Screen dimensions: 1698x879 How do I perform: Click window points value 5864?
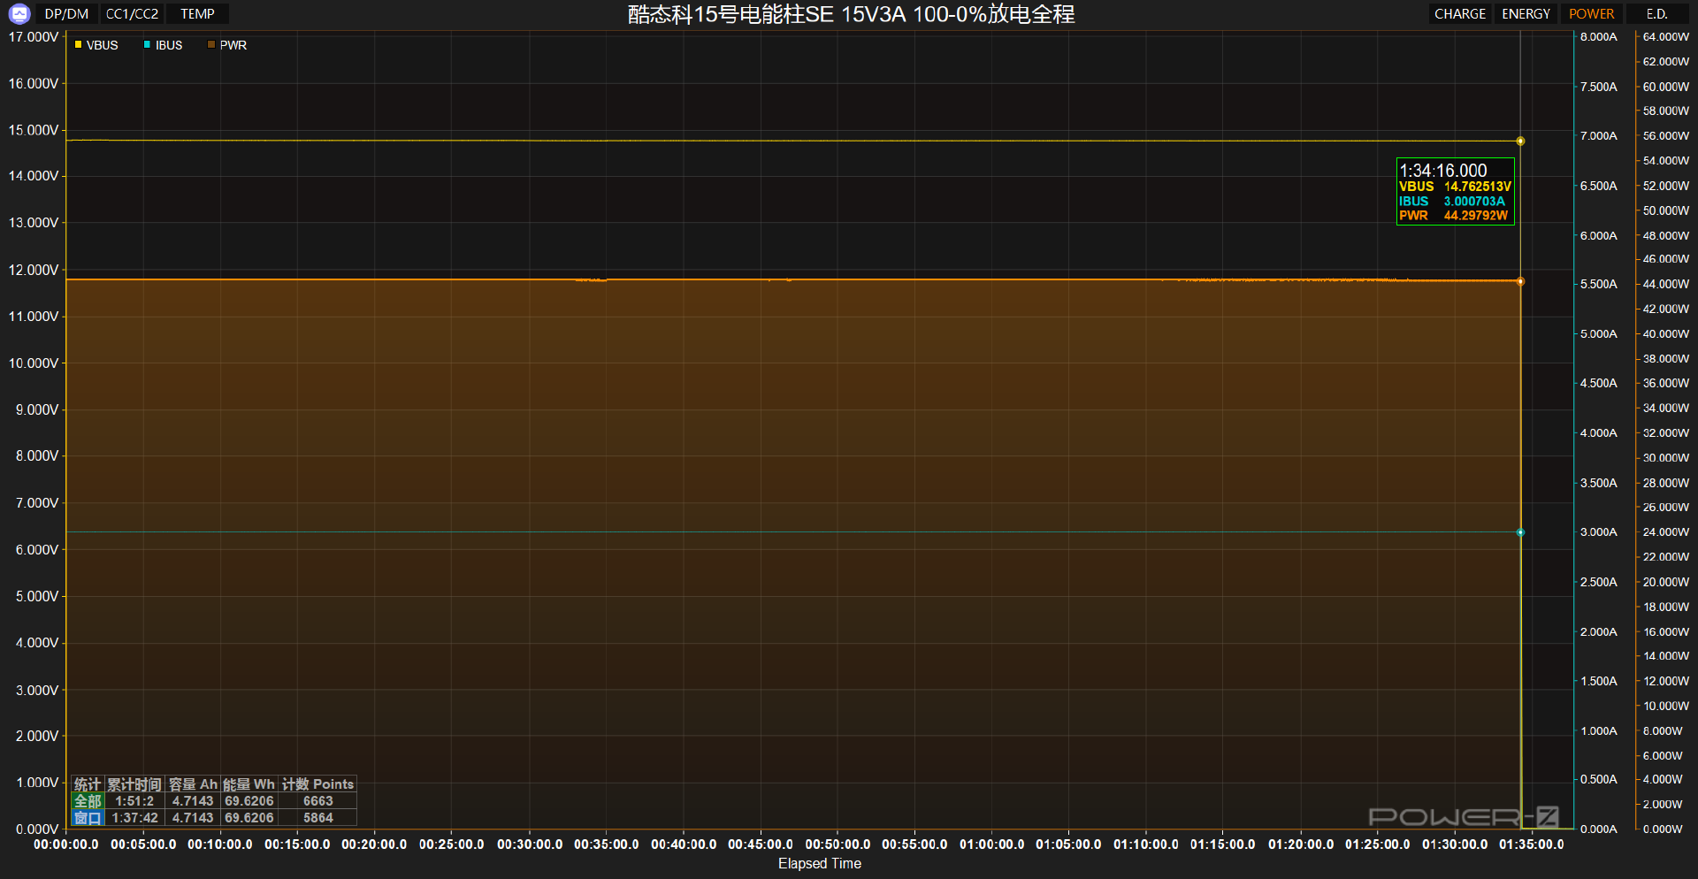pyautogui.click(x=318, y=818)
